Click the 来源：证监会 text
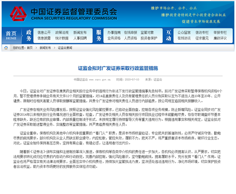 [153, 80]
